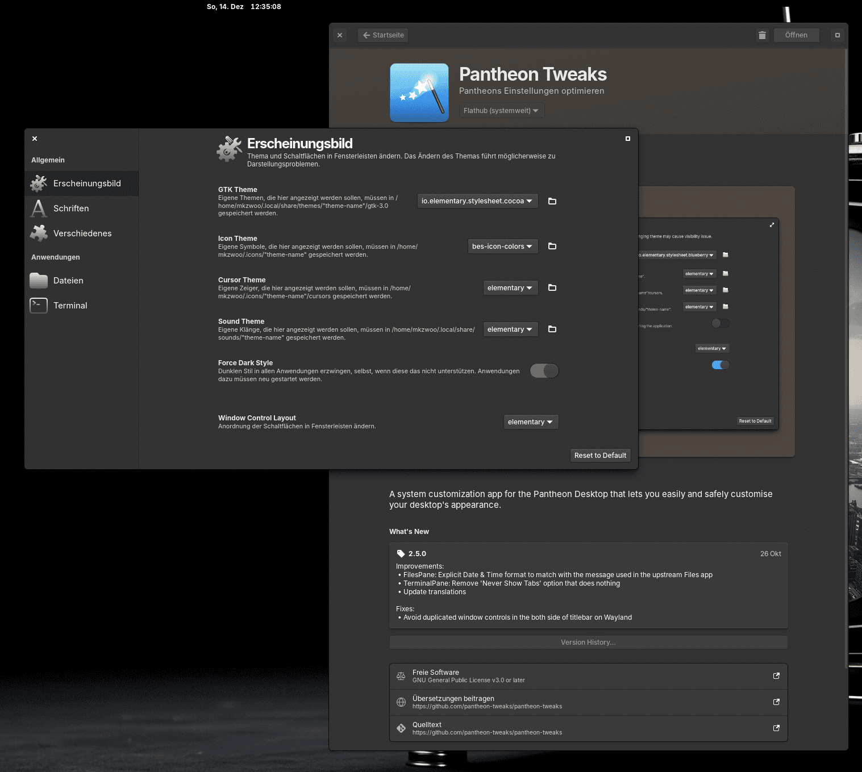Open the Sound Theme folder icon
This screenshot has height=772, width=862.
tap(552, 329)
